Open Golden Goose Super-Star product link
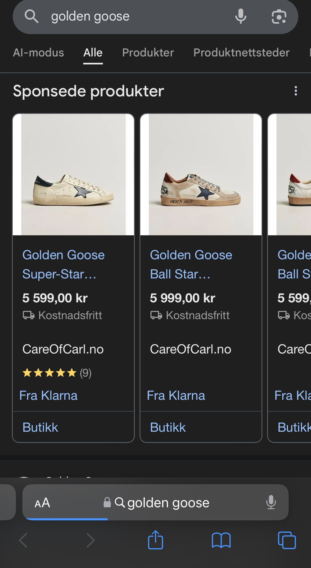This screenshot has height=568, width=311. tap(64, 265)
